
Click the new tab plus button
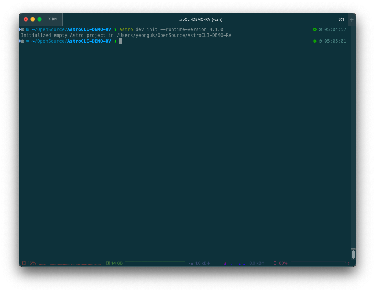[x=351, y=19]
